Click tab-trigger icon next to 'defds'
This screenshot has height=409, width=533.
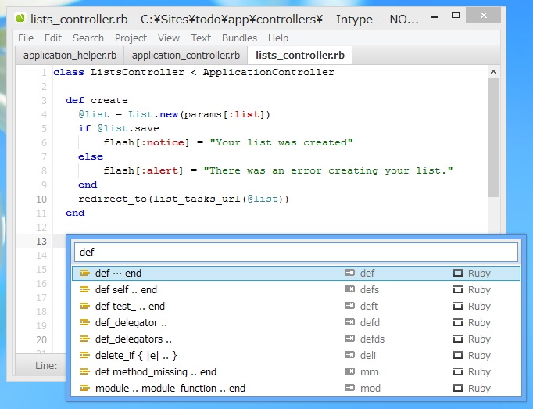click(x=349, y=339)
